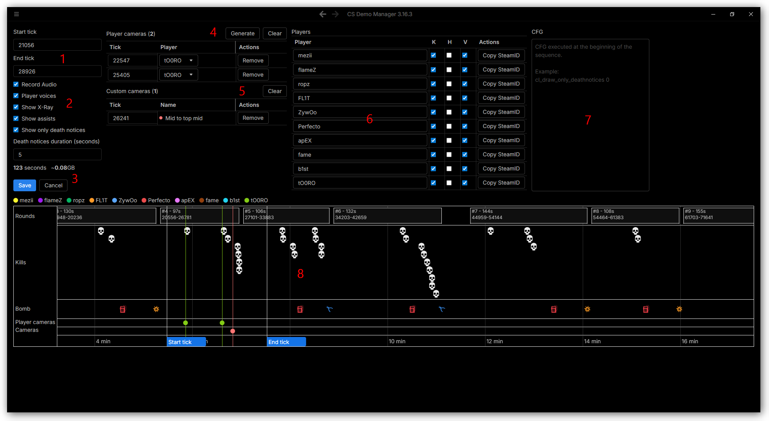Screen dimensions: 769x421
Task: Click the Generate button
Action: point(242,33)
